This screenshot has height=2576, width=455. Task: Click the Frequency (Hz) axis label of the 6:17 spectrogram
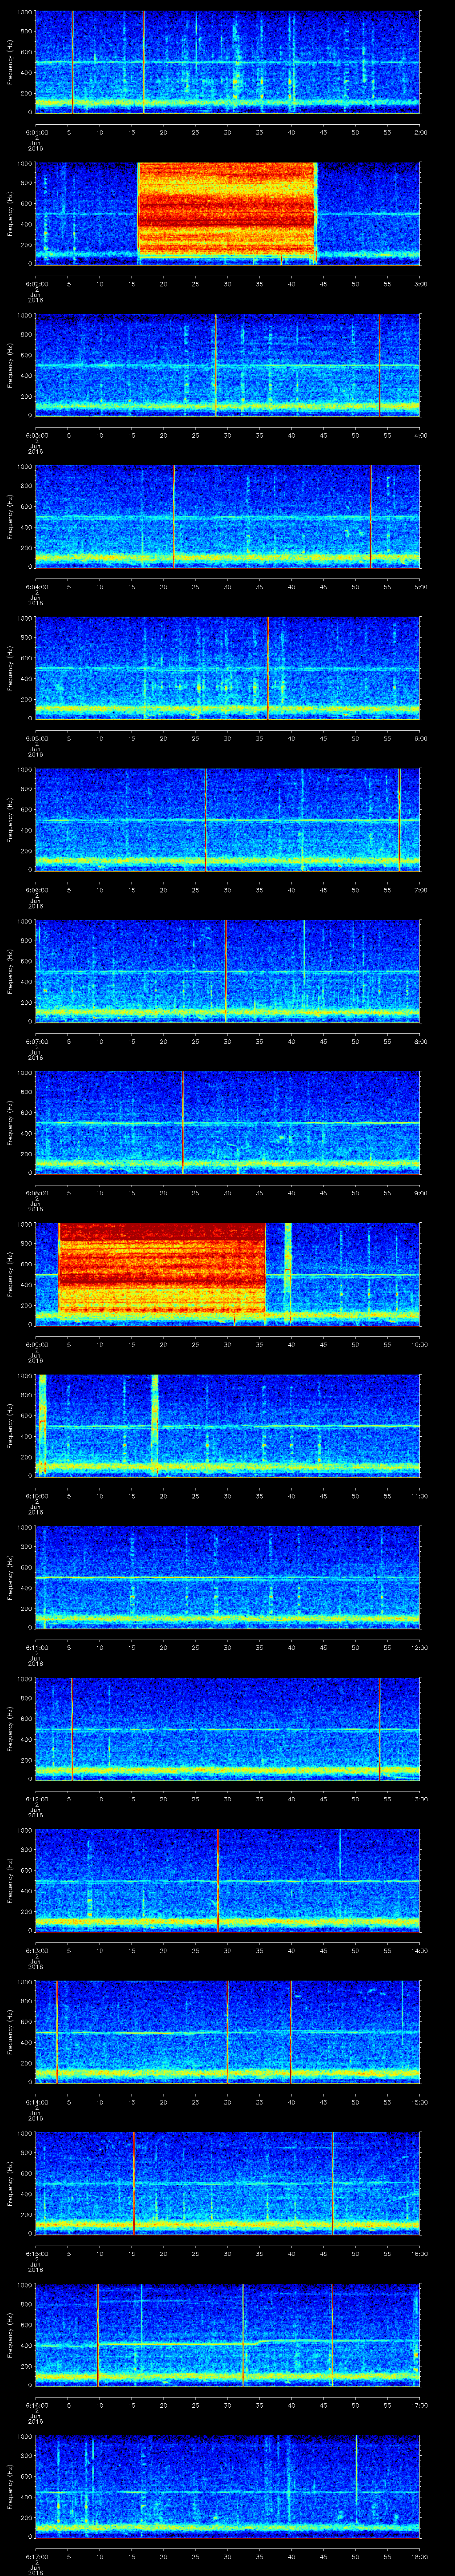pyautogui.click(x=10, y=2486)
